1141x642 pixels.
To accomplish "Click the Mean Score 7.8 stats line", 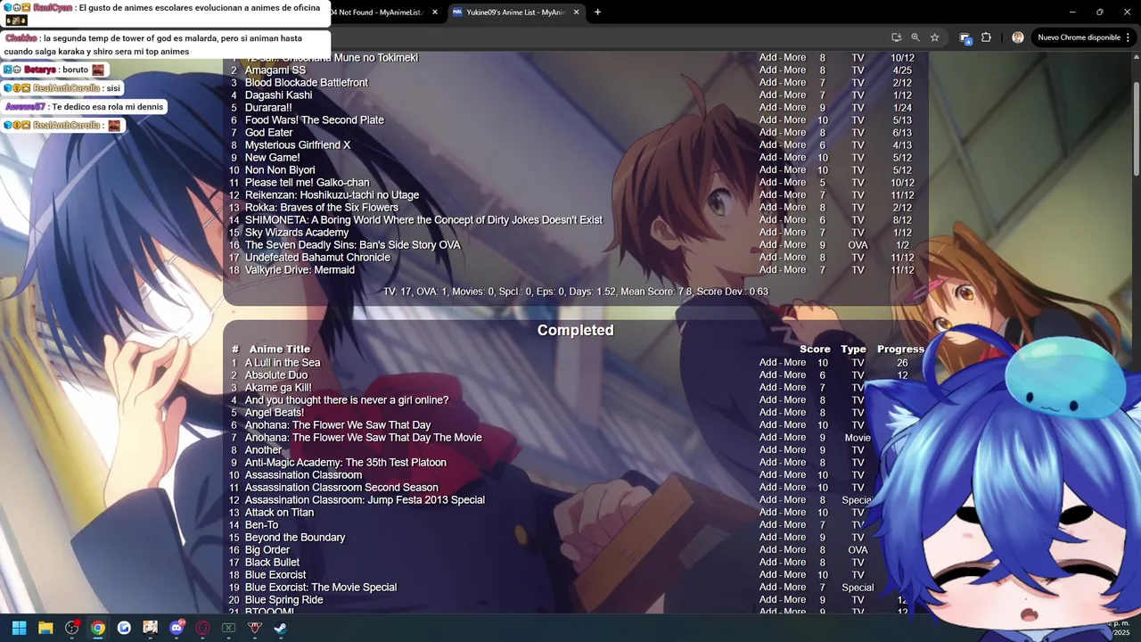I will point(576,292).
